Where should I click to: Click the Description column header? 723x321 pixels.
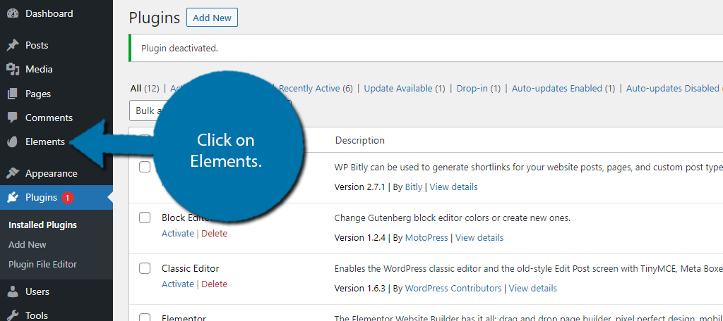click(359, 140)
